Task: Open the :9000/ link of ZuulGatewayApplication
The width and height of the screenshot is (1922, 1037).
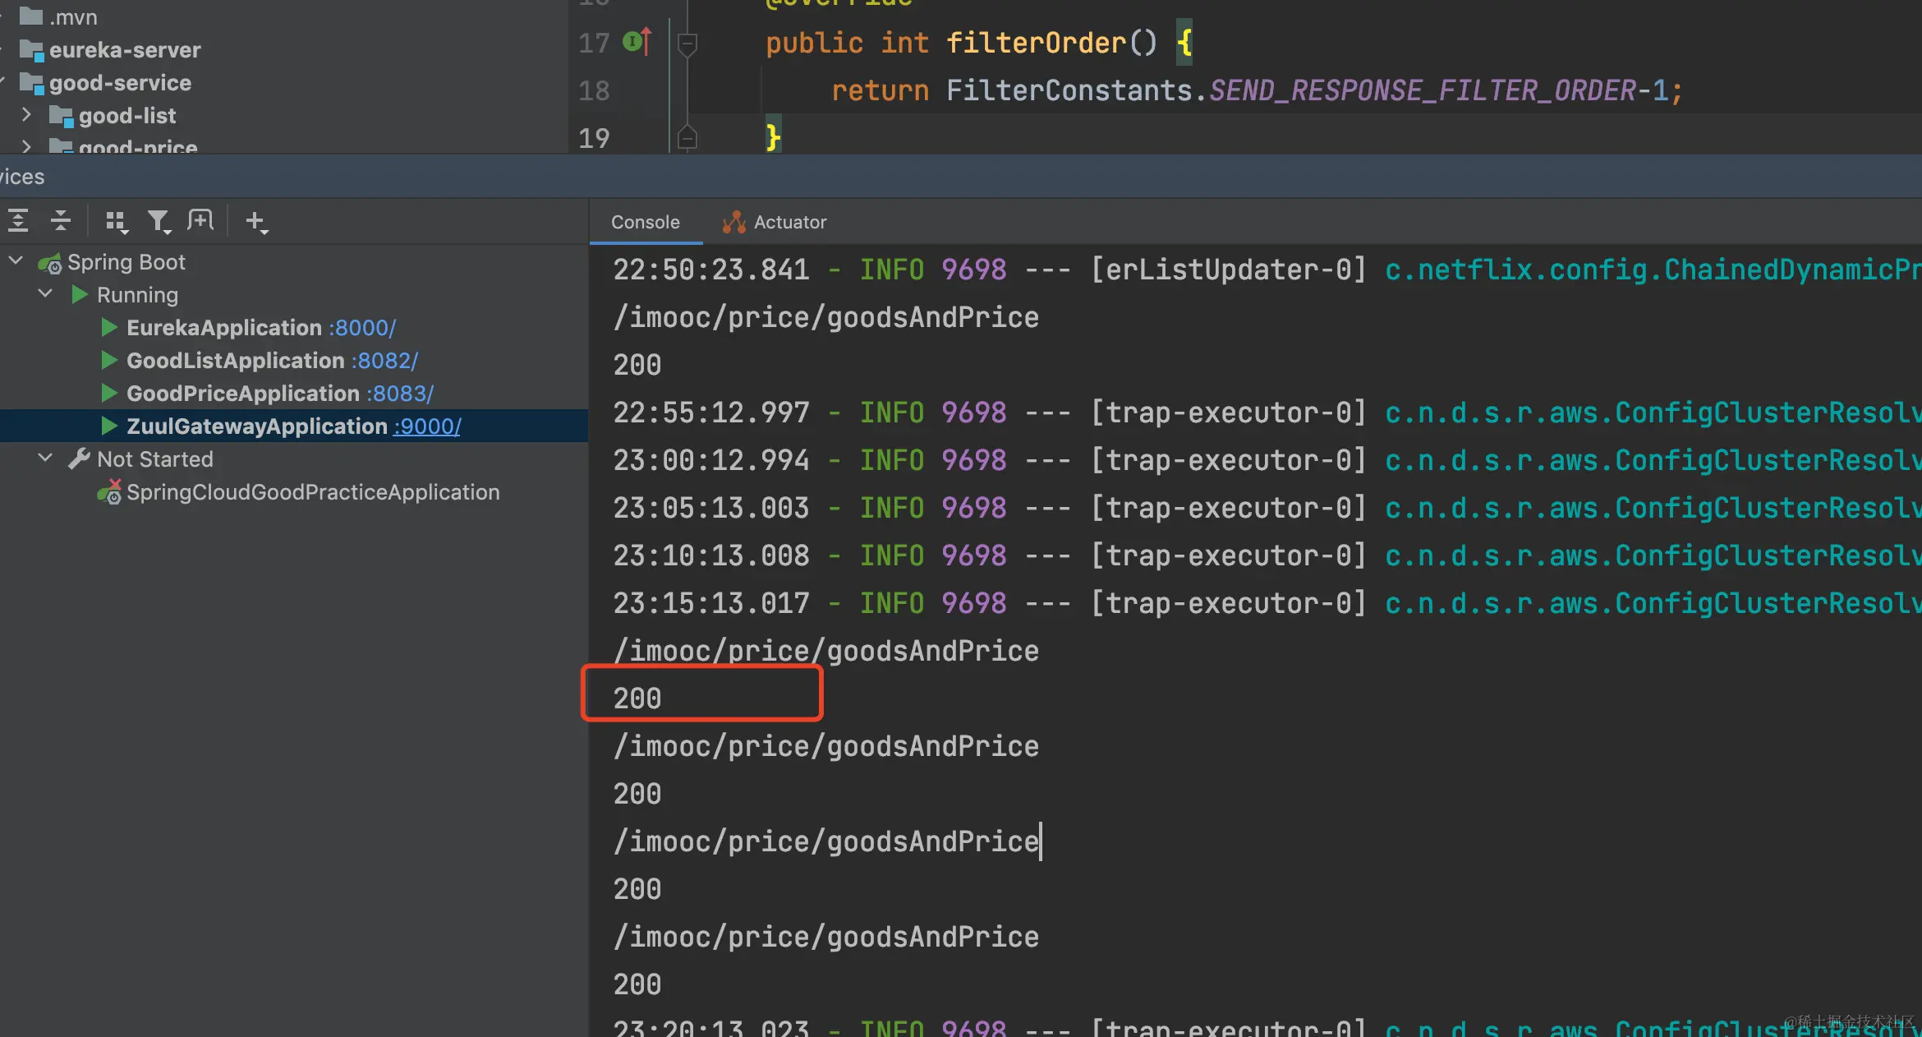Action: (426, 426)
